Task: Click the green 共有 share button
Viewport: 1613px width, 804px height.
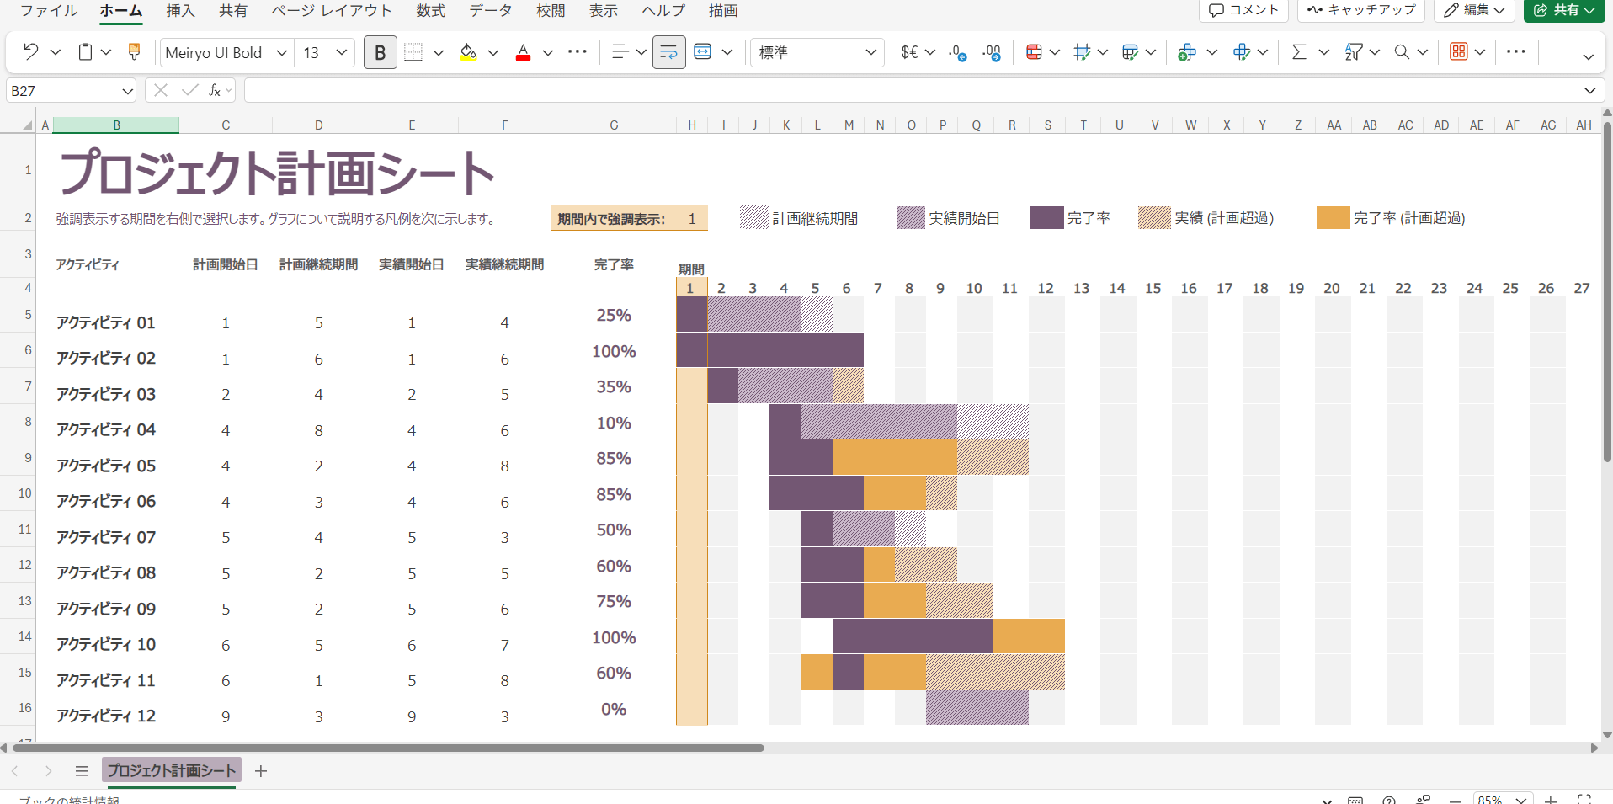Action: pyautogui.click(x=1557, y=10)
